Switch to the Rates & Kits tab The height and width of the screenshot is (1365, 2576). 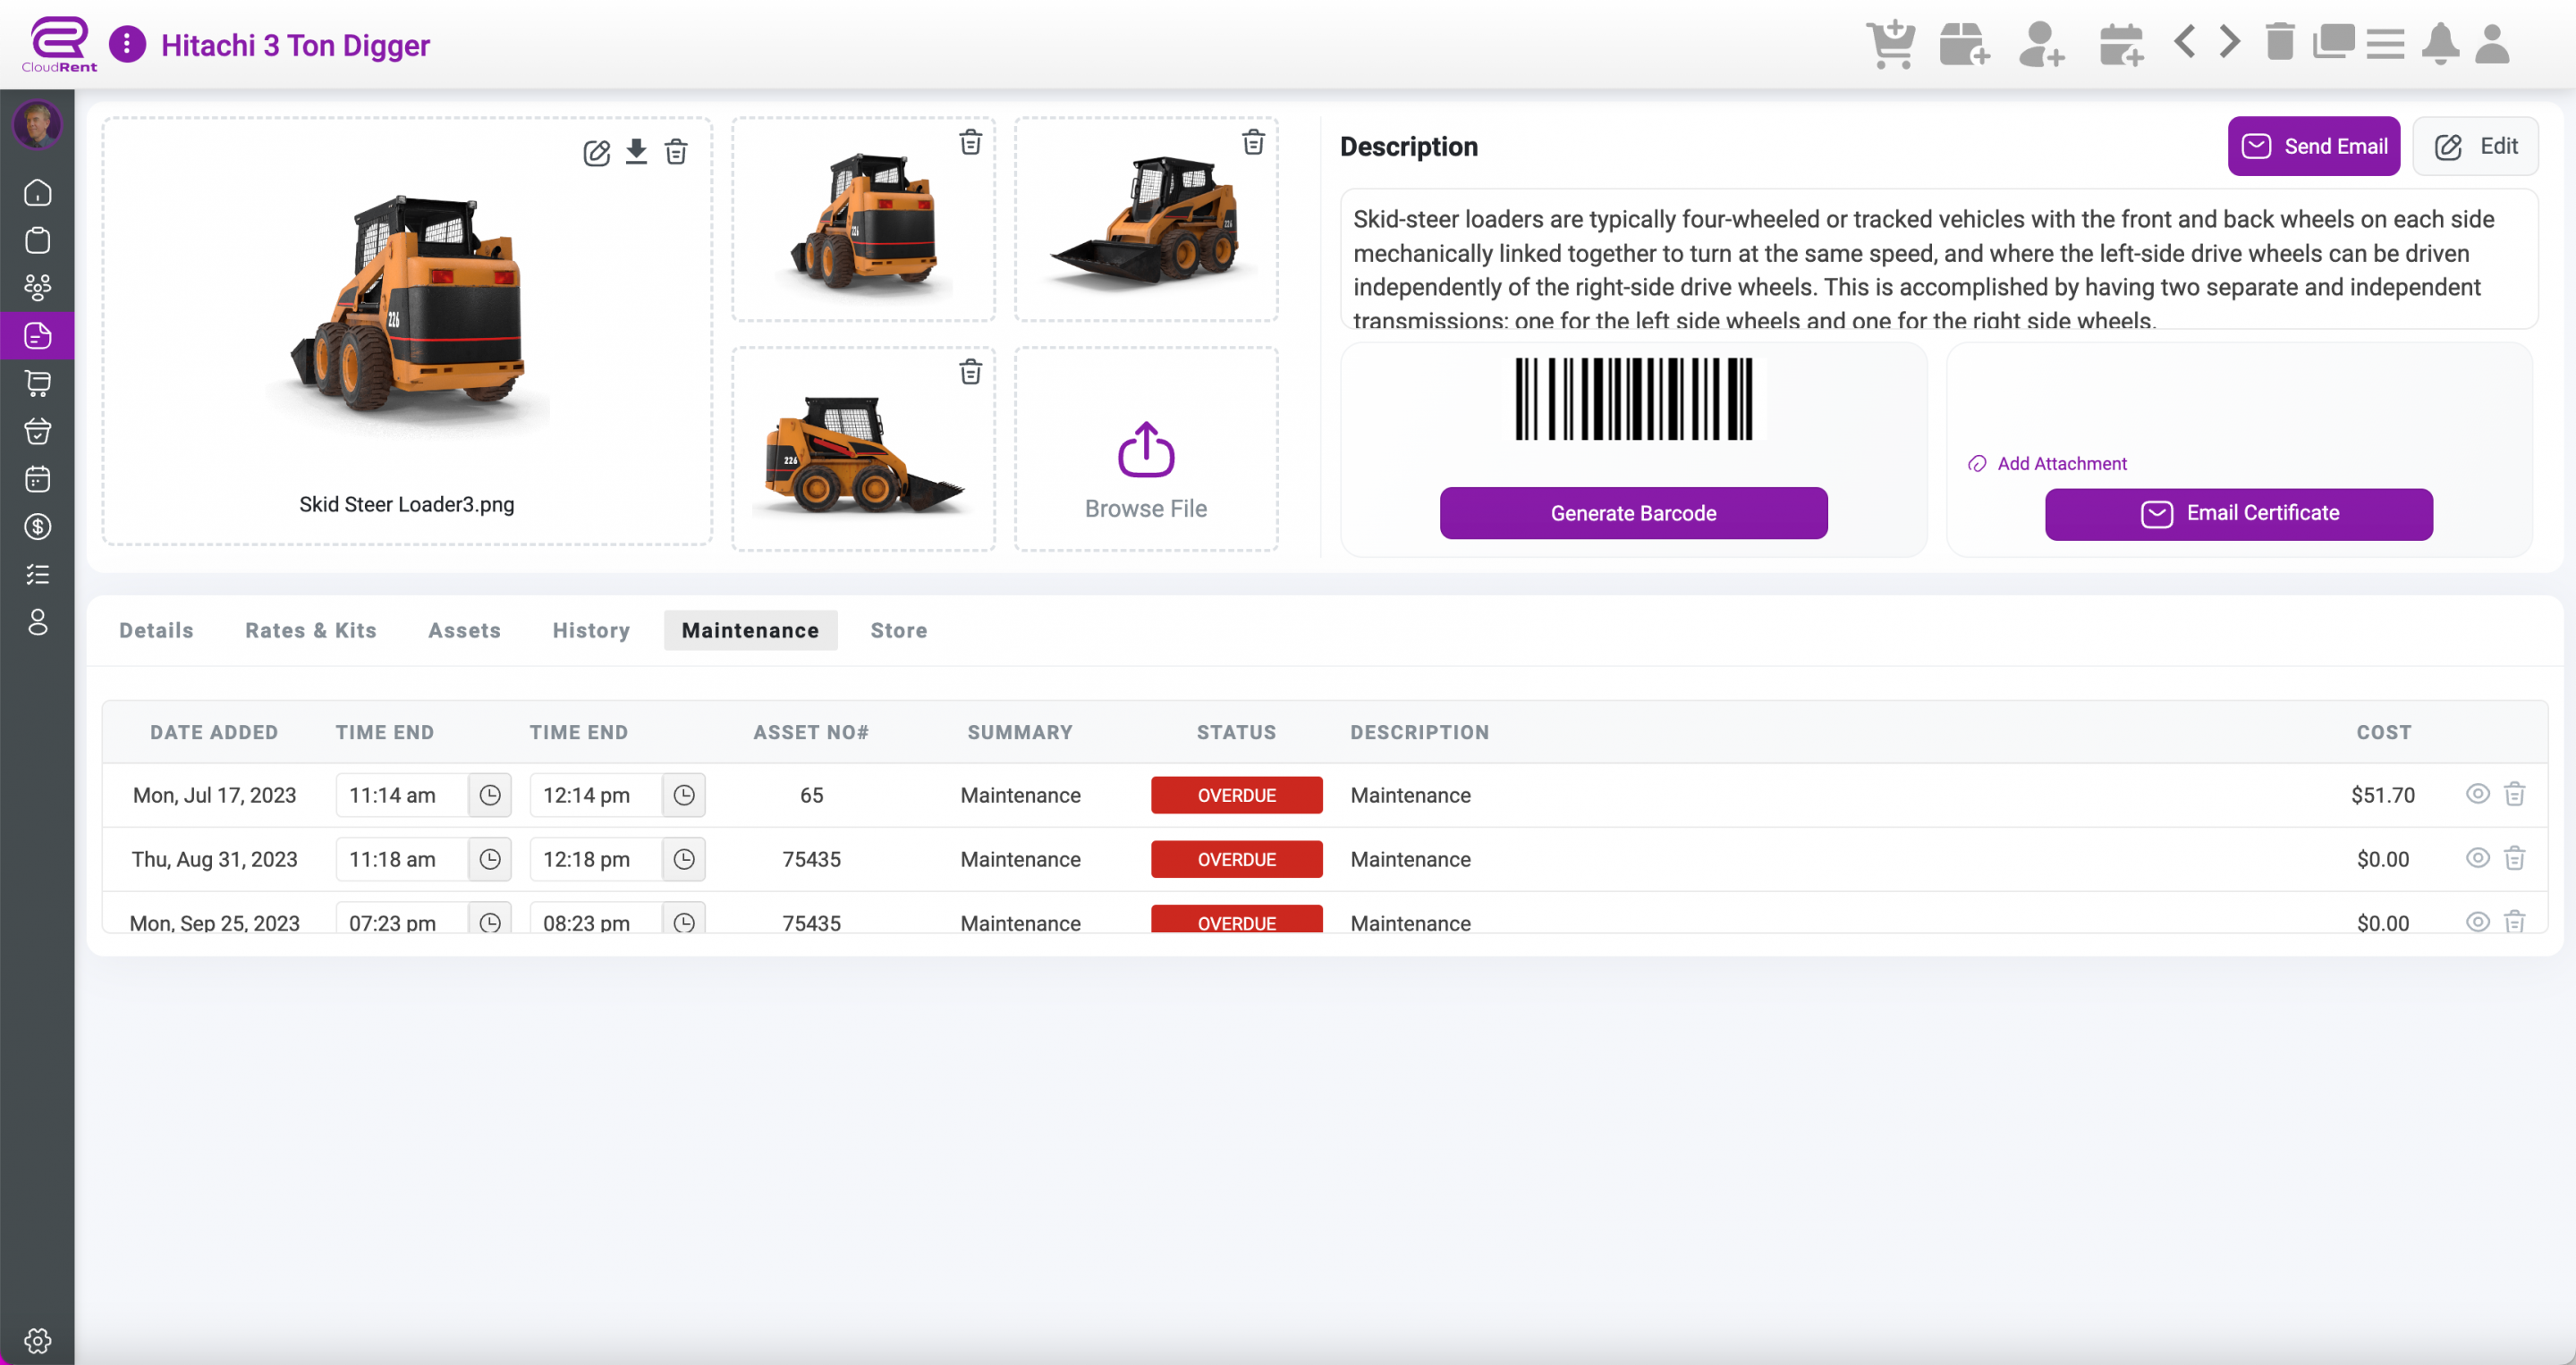tap(311, 630)
